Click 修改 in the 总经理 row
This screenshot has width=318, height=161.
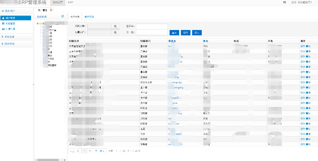click(x=302, y=139)
